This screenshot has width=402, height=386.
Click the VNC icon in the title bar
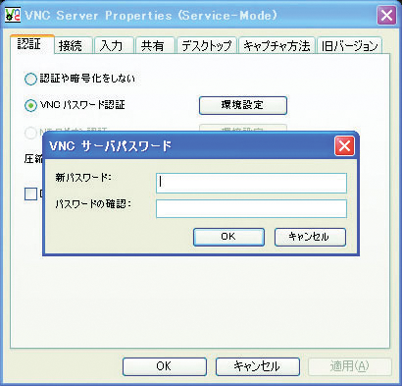pos(13,16)
